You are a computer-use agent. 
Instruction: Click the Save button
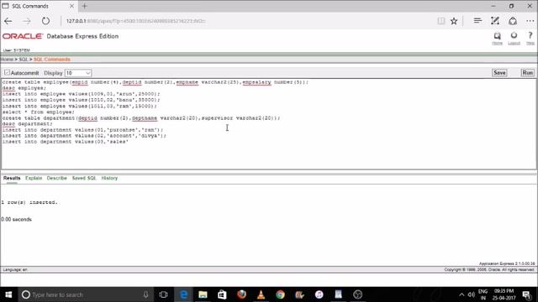click(x=499, y=73)
